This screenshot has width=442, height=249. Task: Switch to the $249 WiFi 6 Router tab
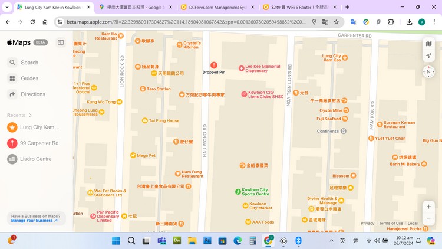(x=299, y=7)
